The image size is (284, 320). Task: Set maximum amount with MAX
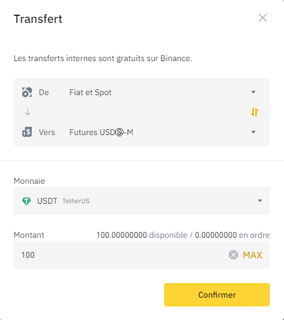tap(252, 255)
